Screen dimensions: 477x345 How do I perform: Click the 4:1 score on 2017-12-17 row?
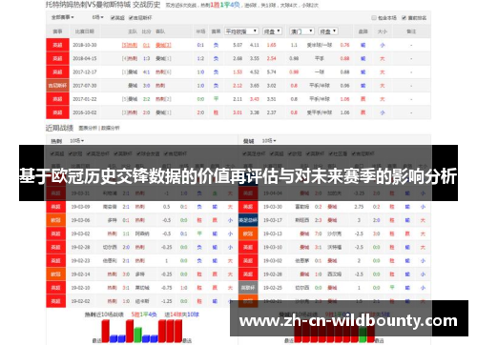(x=146, y=72)
